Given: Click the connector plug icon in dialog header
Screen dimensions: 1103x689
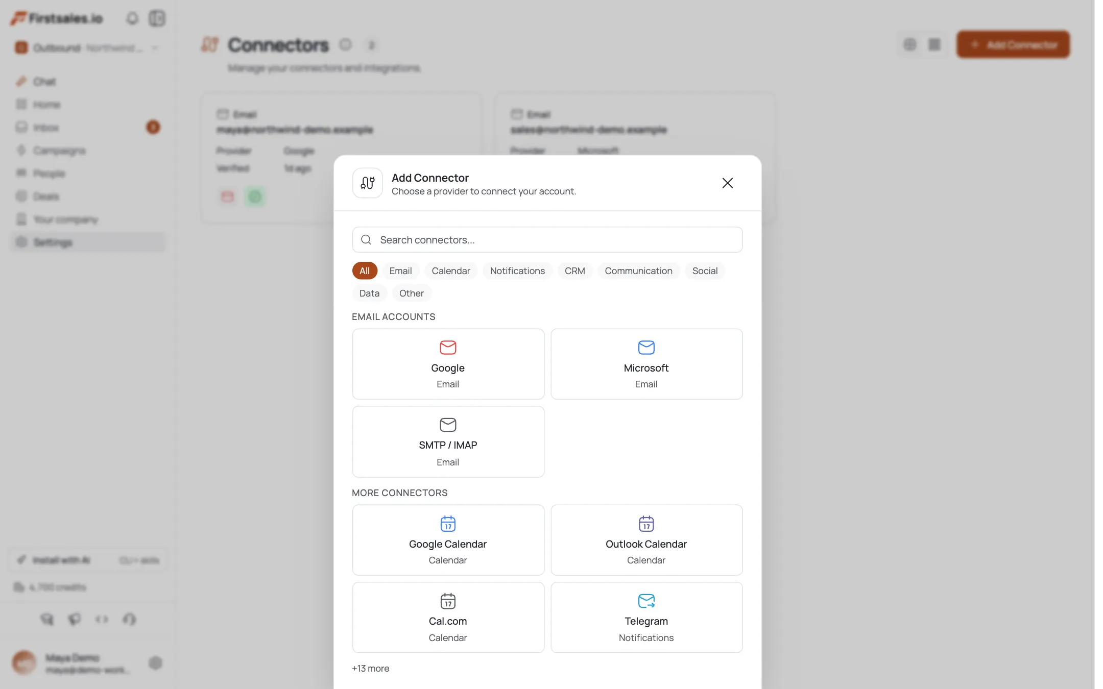Looking at the screenshot, I should (x=367, y=183).
